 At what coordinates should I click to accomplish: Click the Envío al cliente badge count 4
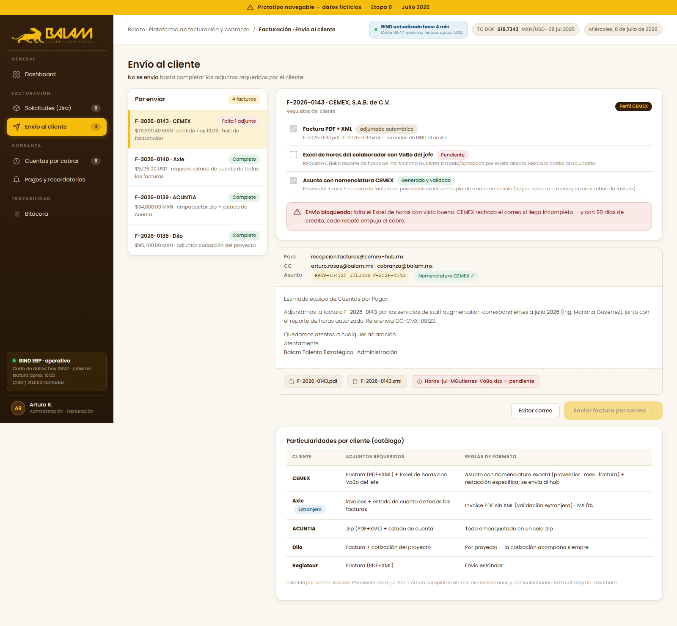(96, 127)
